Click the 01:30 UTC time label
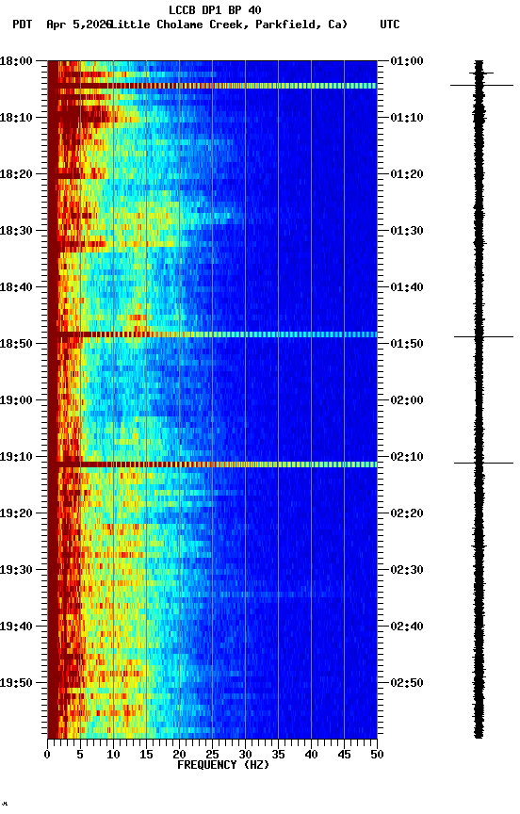Image resolution: width=520 pixels, height=814 pixels. (407, 231)
